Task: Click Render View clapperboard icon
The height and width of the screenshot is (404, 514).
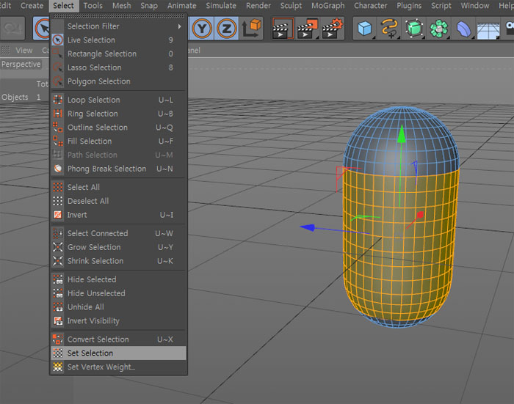Action: [x=282, y=29]
